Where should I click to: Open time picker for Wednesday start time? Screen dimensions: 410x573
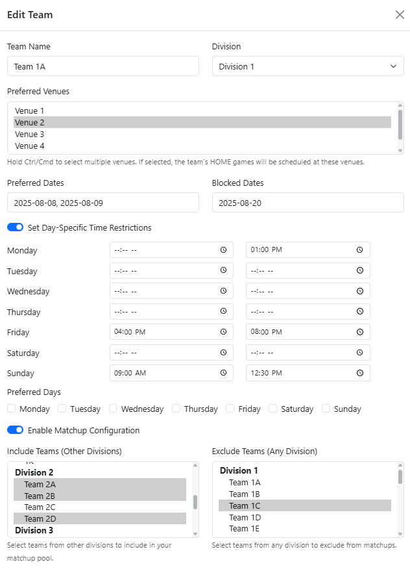[x=223, y=291]
